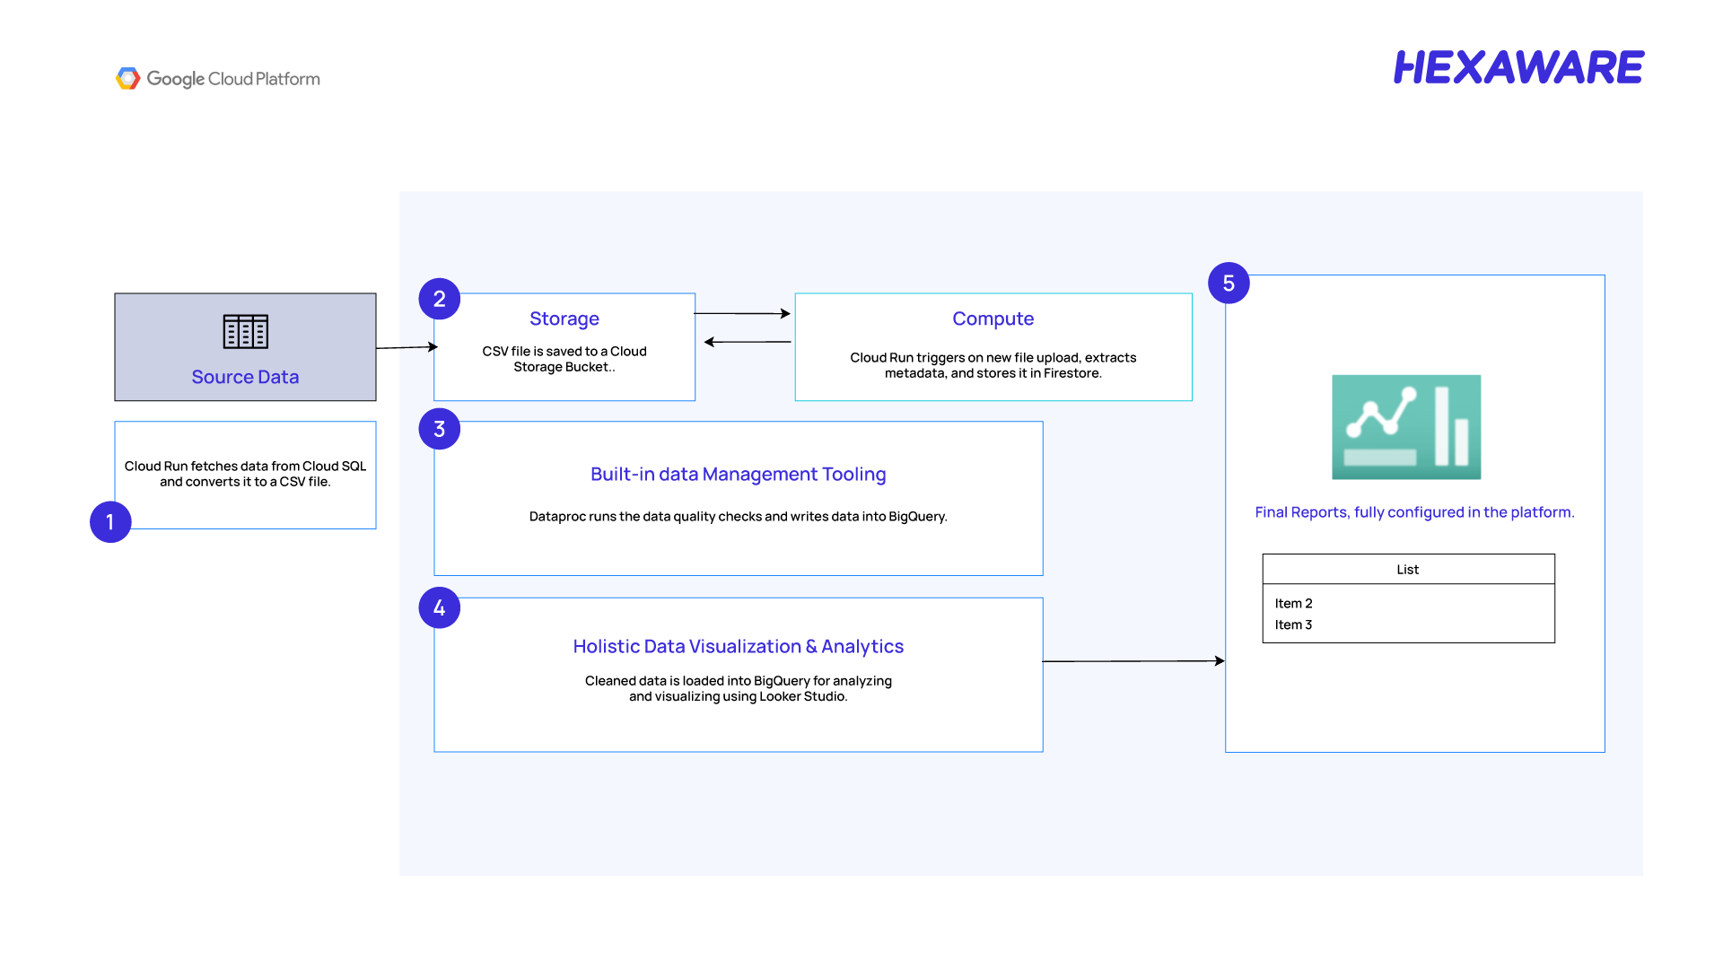This screenshot has width=1723, height=969.
Task: Click the Final Reports caption text
Action: [x=1414, y=512]
